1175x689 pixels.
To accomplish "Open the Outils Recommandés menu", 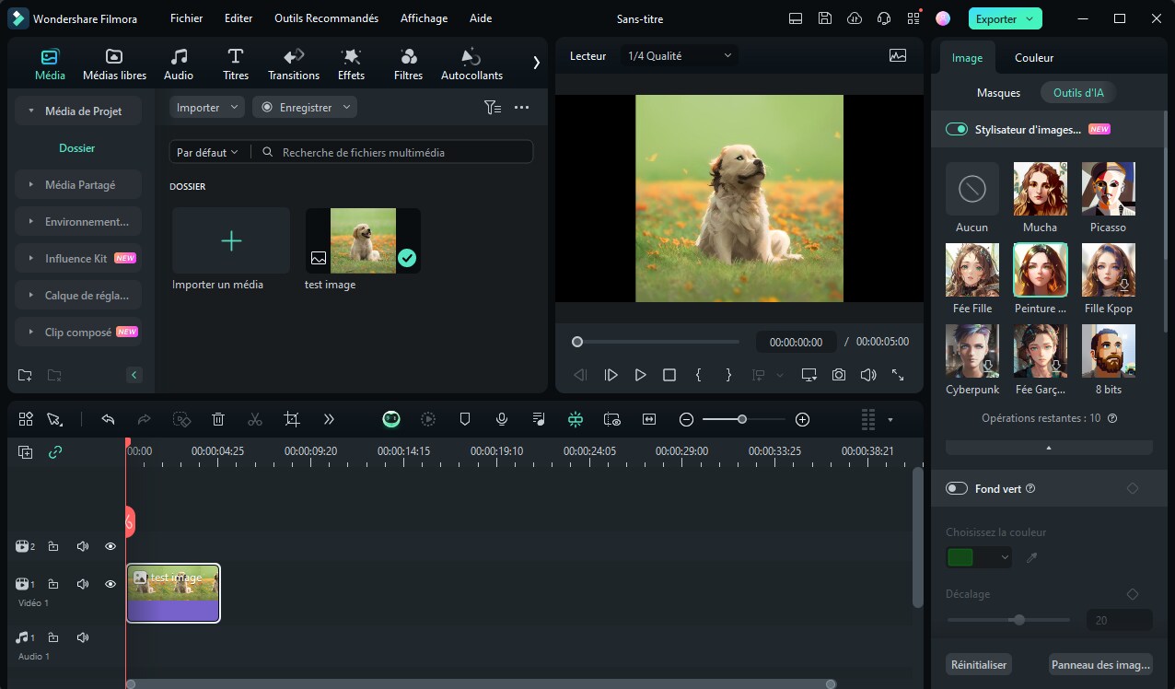I will [x=326, y=18].
